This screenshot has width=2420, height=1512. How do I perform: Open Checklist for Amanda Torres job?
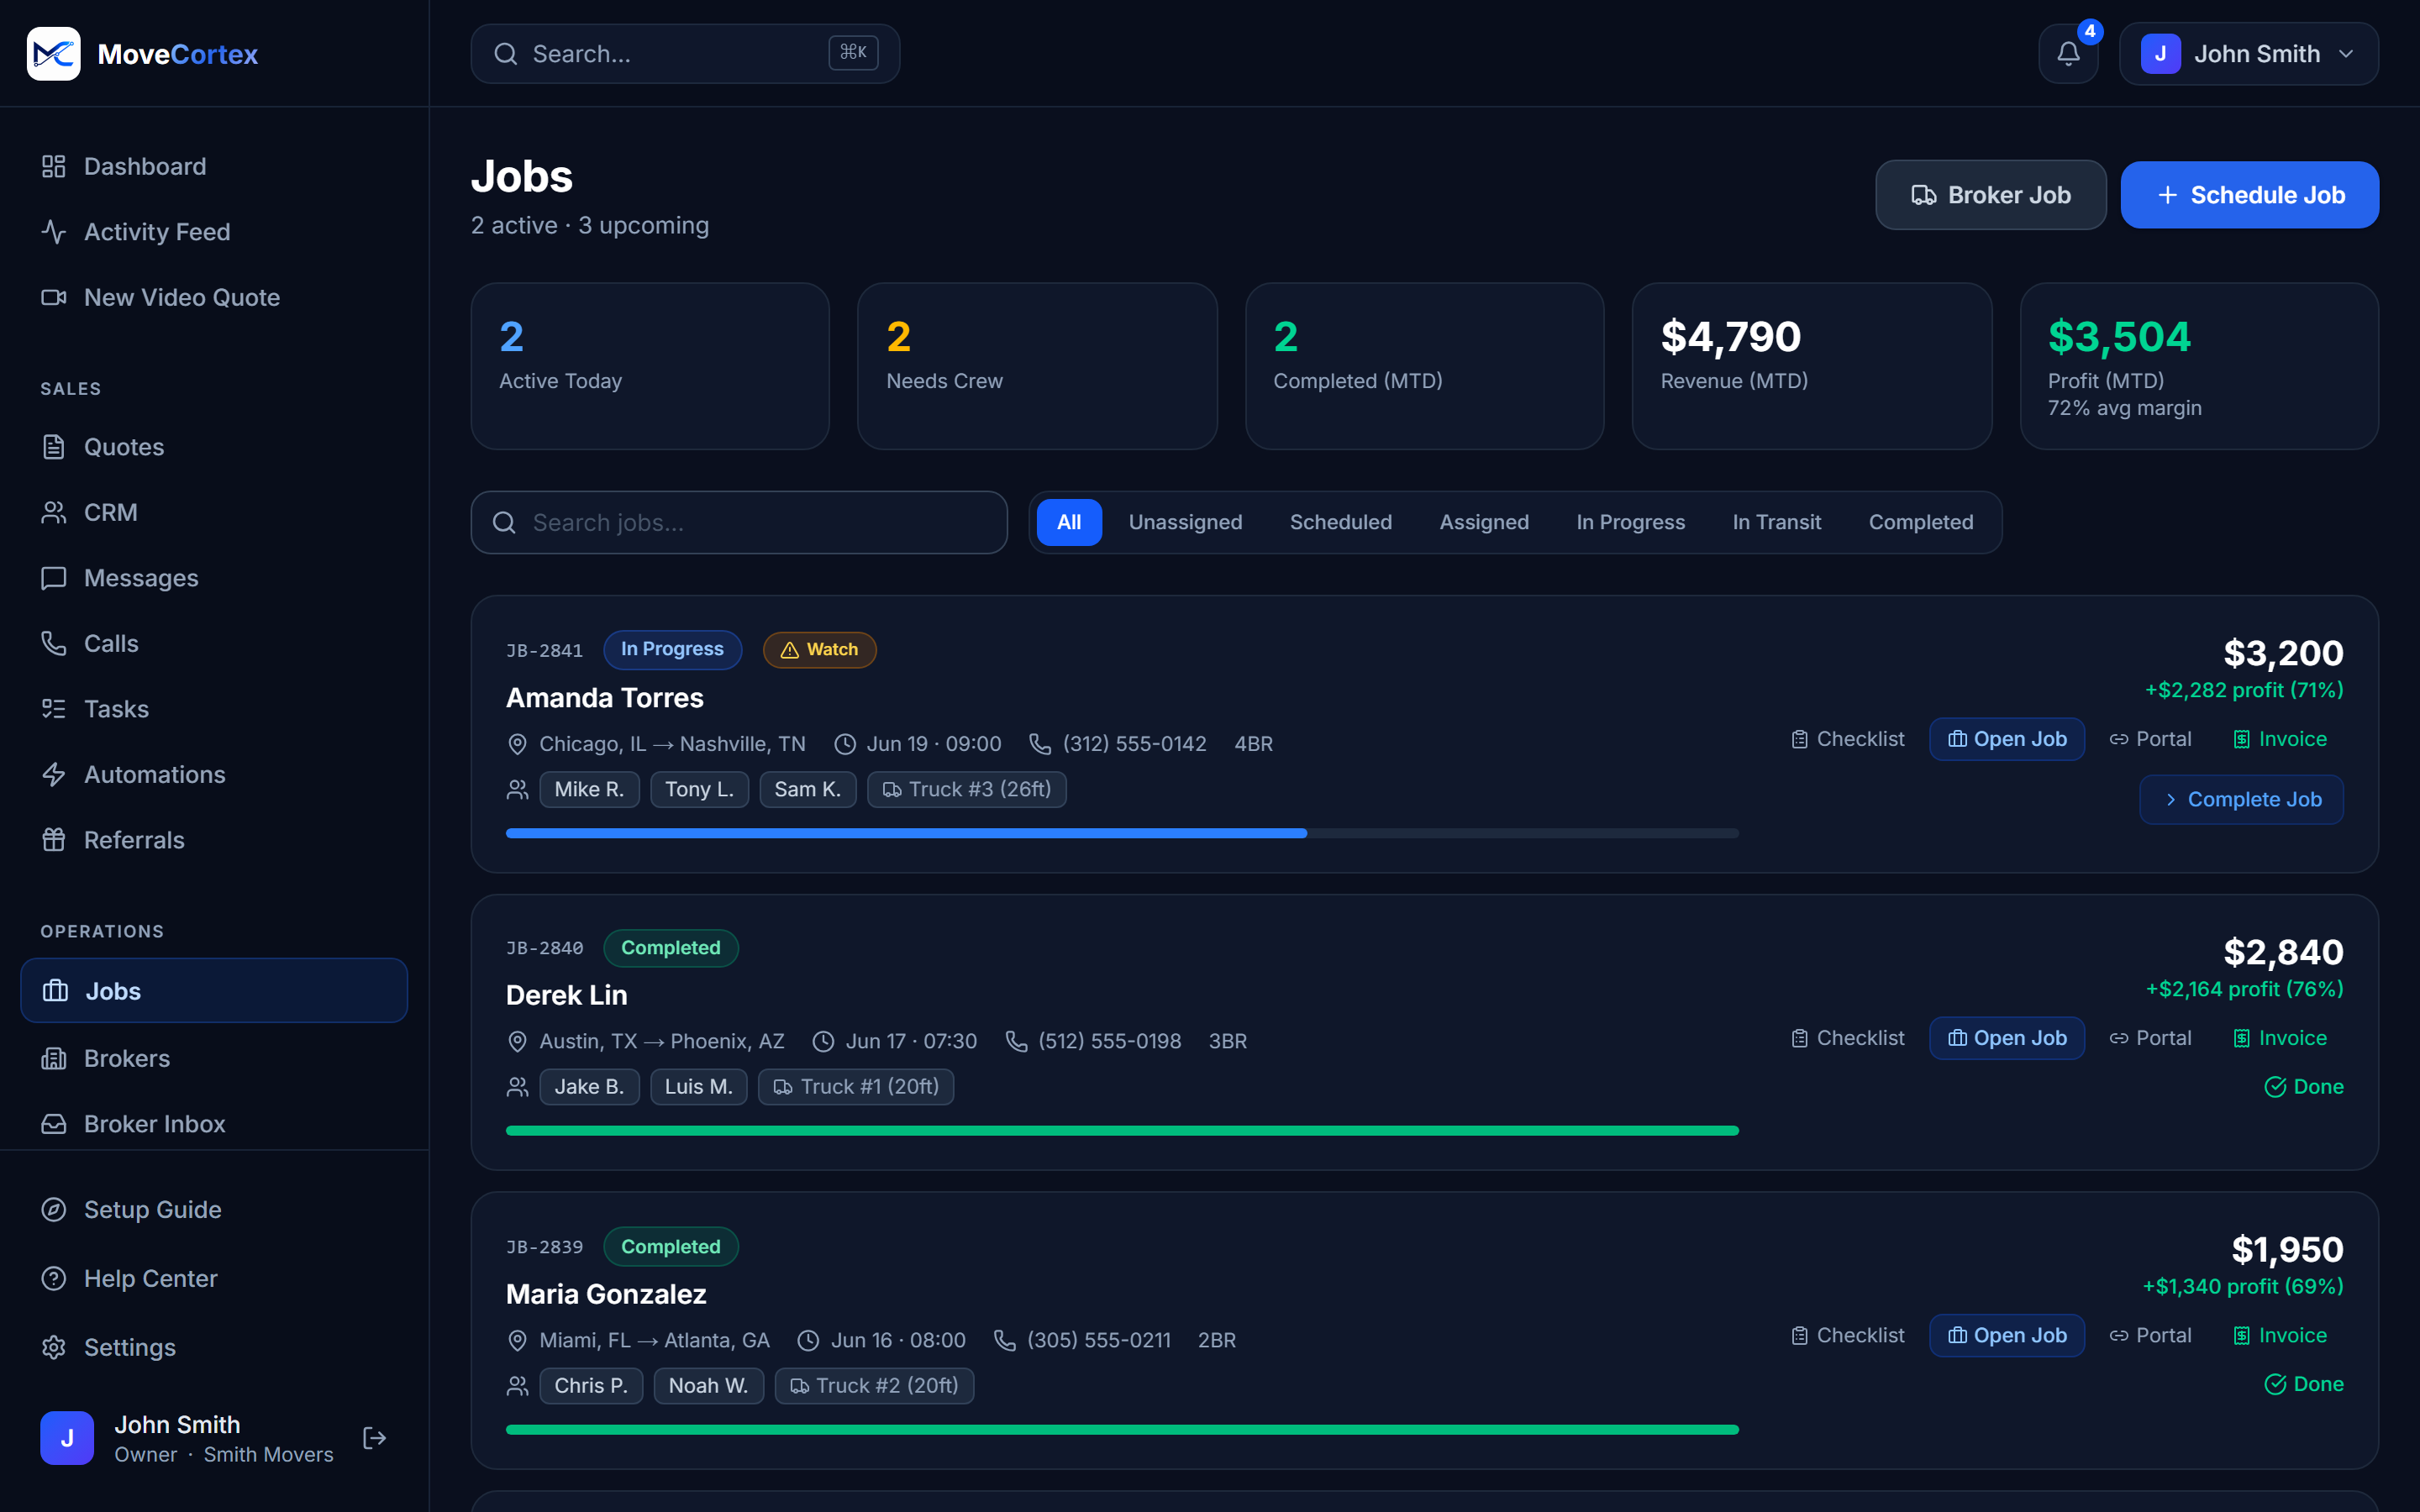pyautogui.click(x=1847, y=739)
